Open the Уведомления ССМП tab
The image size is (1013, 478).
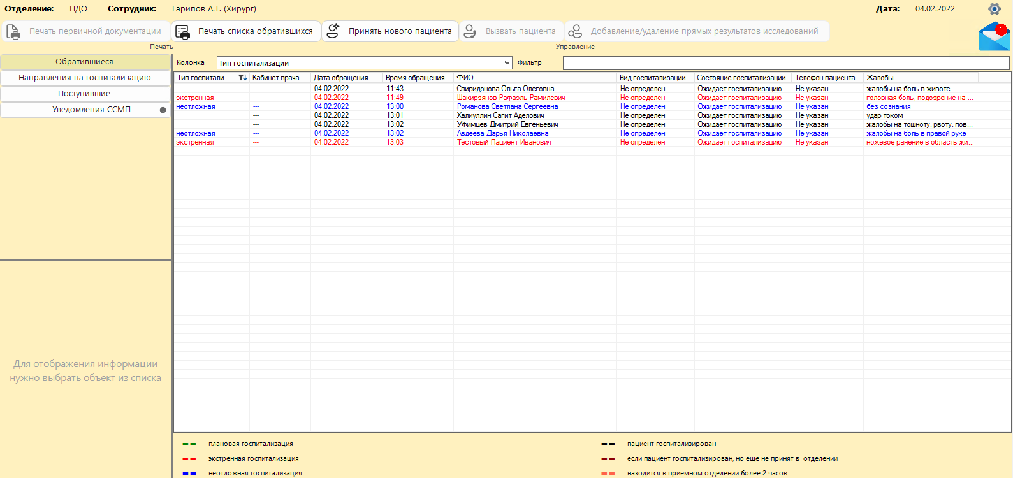pos(85,110)
